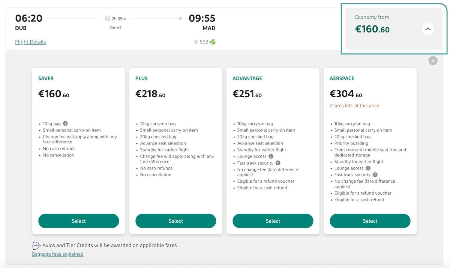Click the Avios logo icon
Viewport: 450px width, 268px height.
pyautogui.click(x=36, y=246)
